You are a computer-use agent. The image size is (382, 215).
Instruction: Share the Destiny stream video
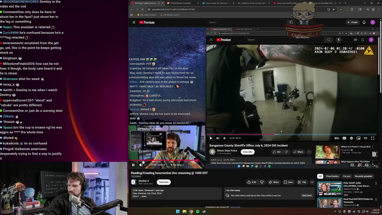tap(274, 182)
